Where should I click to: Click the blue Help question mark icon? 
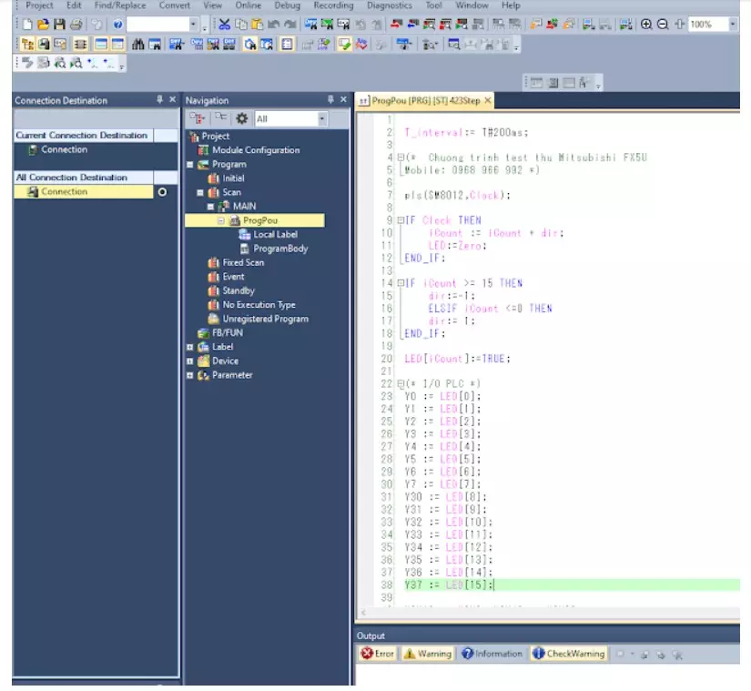(x=118, y=25)
